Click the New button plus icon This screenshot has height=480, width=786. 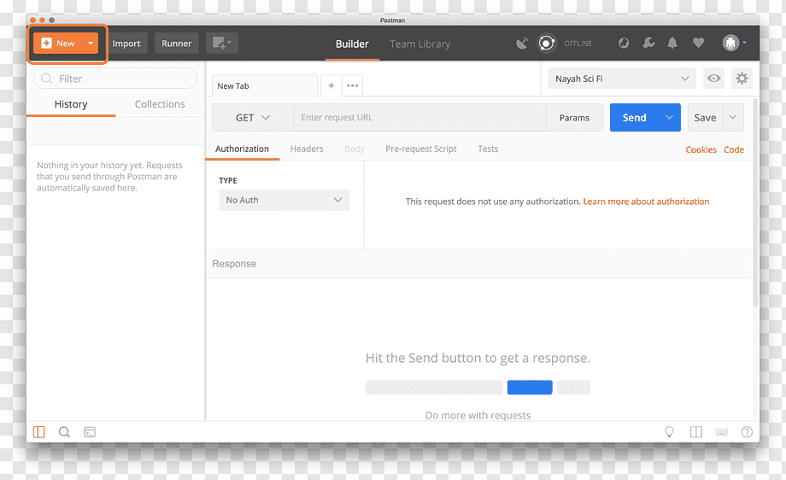click(46, 43)
